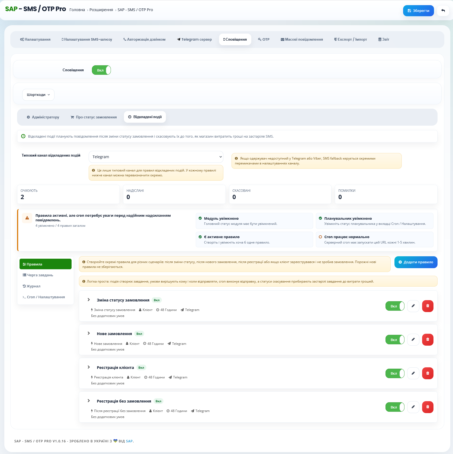Open the Про статус замовлення sub-tab
This screenshot has height=454, width=453.
[94, 117]
